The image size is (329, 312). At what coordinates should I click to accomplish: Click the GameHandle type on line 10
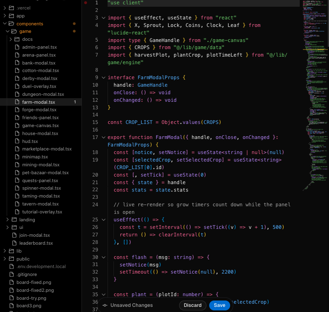153,85
